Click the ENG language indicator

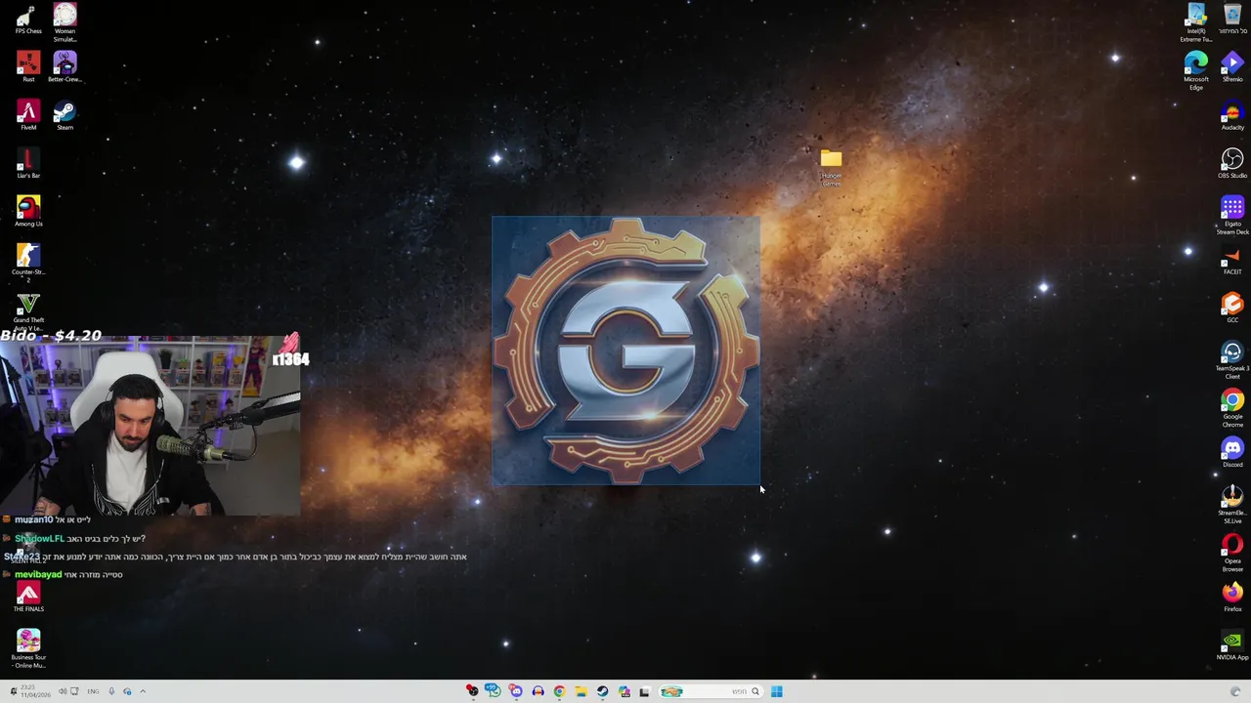point(93,691)
